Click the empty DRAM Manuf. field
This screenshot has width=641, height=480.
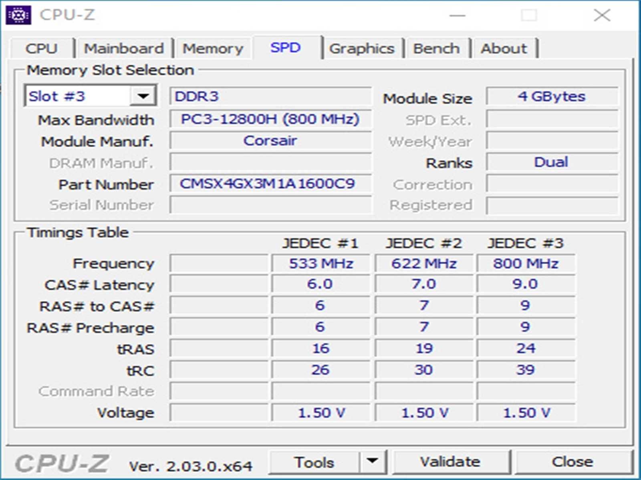click(271, 162)
